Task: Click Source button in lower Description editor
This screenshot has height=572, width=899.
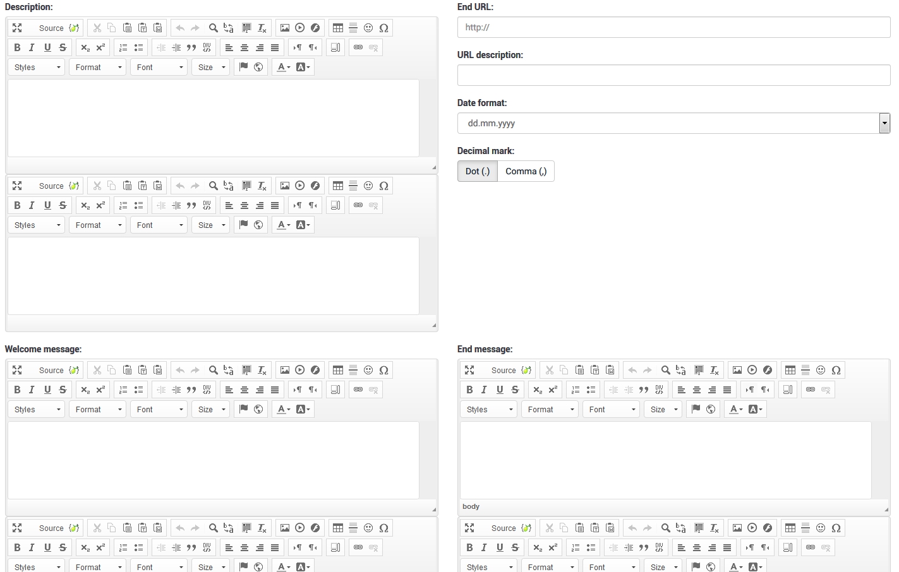Action: coord(52,186)
